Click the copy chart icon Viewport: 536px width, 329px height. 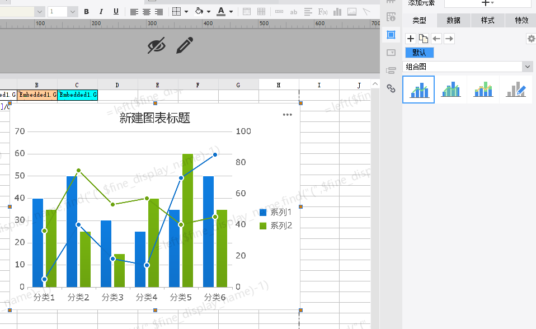[423, 39]
